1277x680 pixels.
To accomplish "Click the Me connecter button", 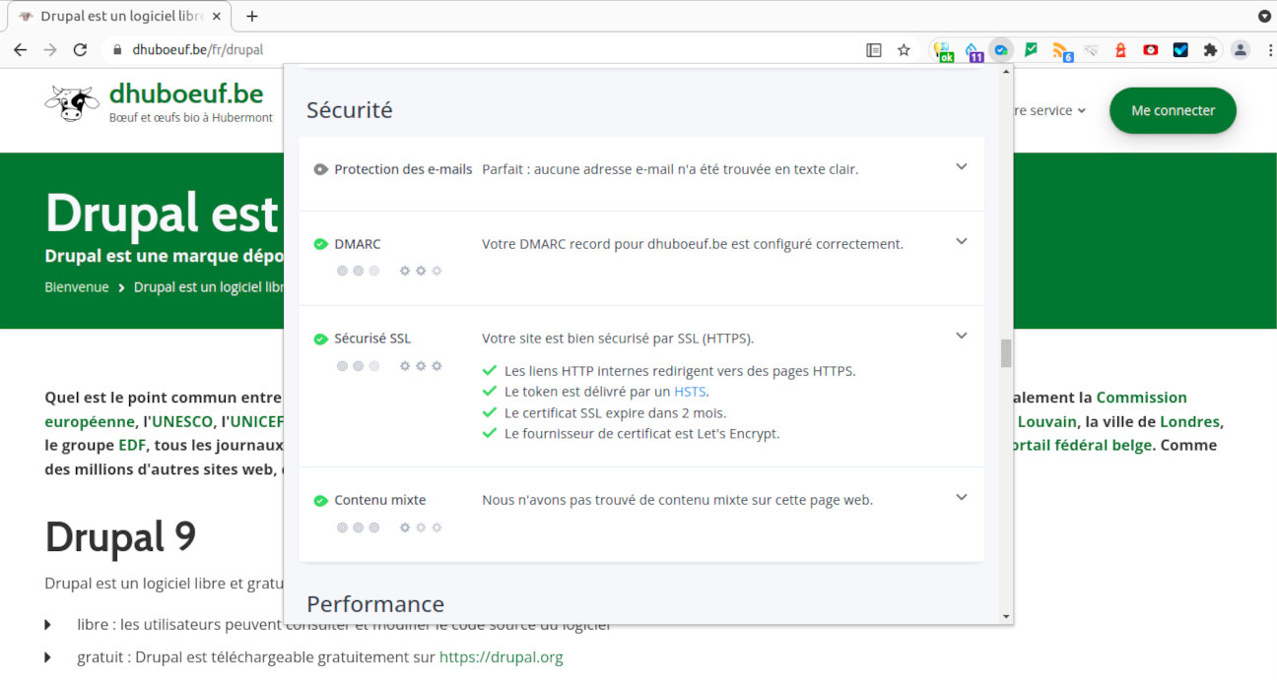I will [1173, 110].
